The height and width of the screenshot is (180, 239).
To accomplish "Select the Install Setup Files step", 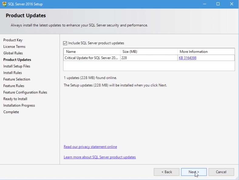I will 17,66.
